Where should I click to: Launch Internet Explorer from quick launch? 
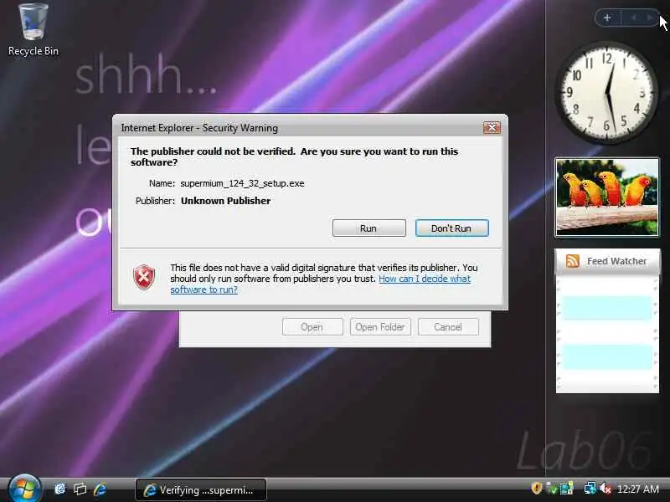100,489
